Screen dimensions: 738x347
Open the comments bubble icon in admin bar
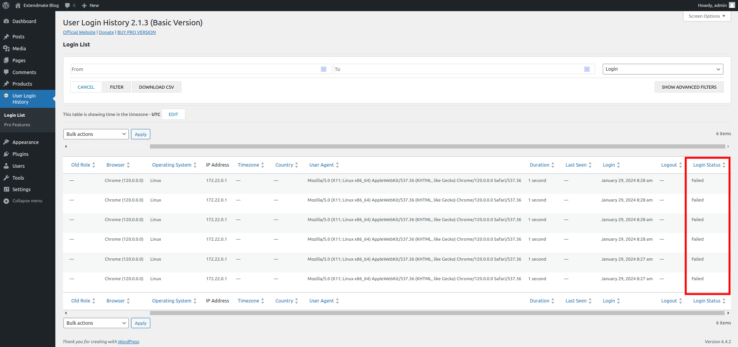(68, 5)
